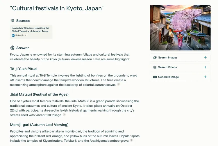Click the picture icon beside Search Images

155,58
